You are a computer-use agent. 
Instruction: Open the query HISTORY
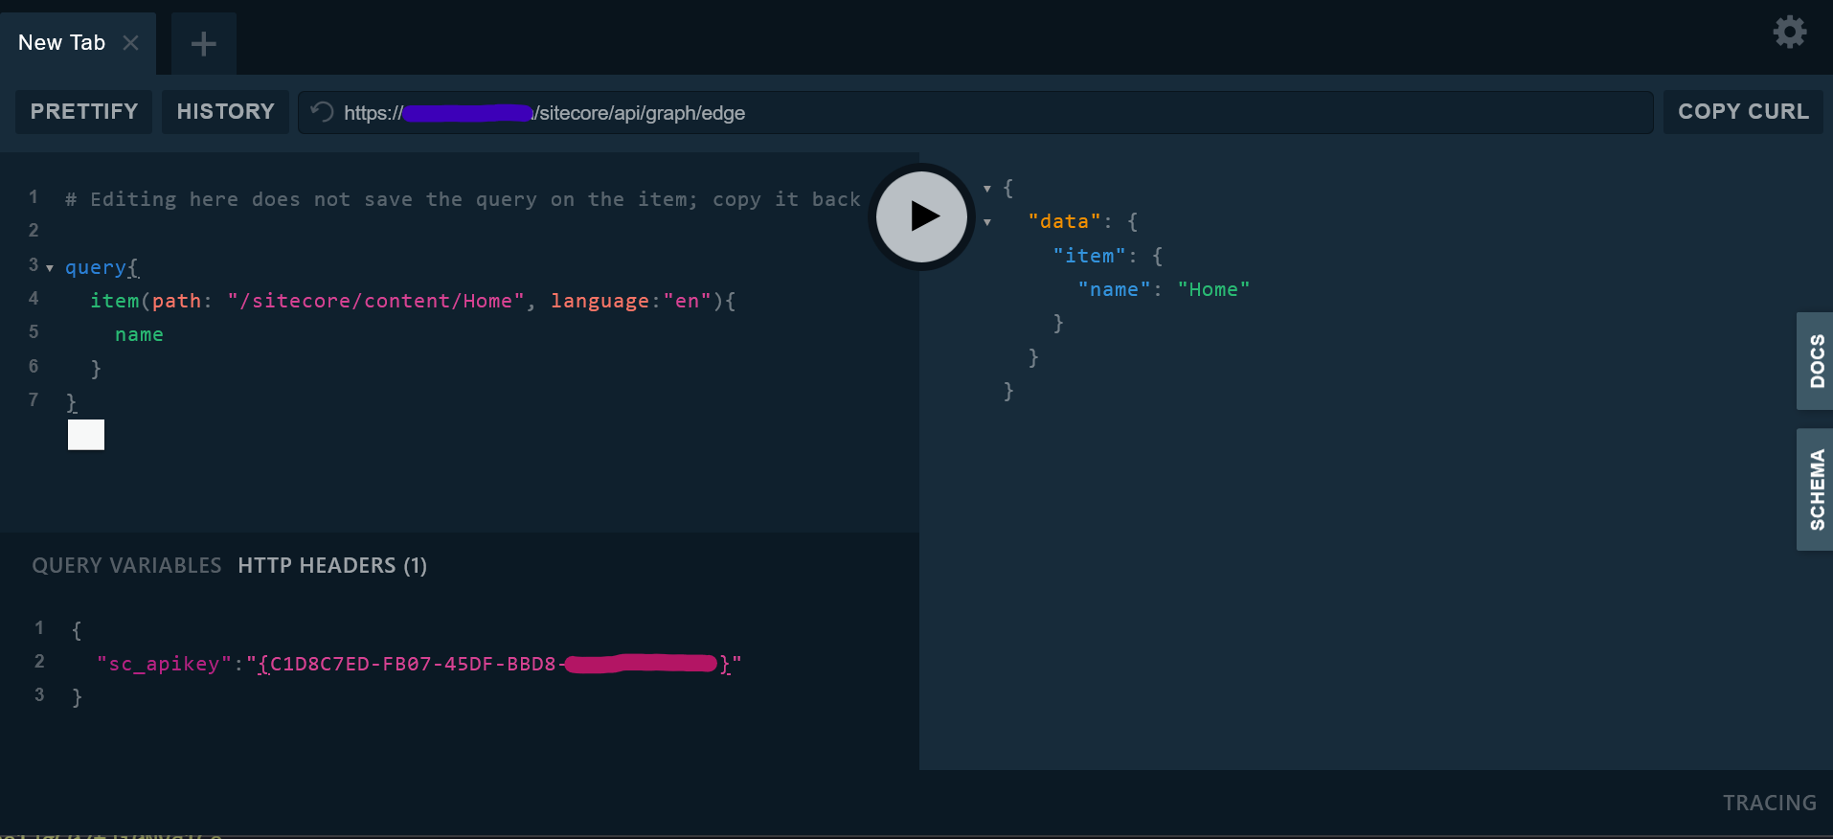[225, 112]
